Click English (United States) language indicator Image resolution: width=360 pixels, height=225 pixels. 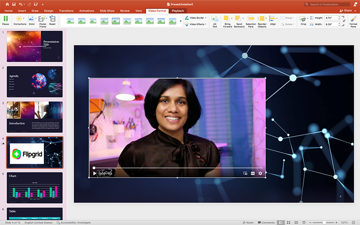pyautogui.click(x=39, y=222)
